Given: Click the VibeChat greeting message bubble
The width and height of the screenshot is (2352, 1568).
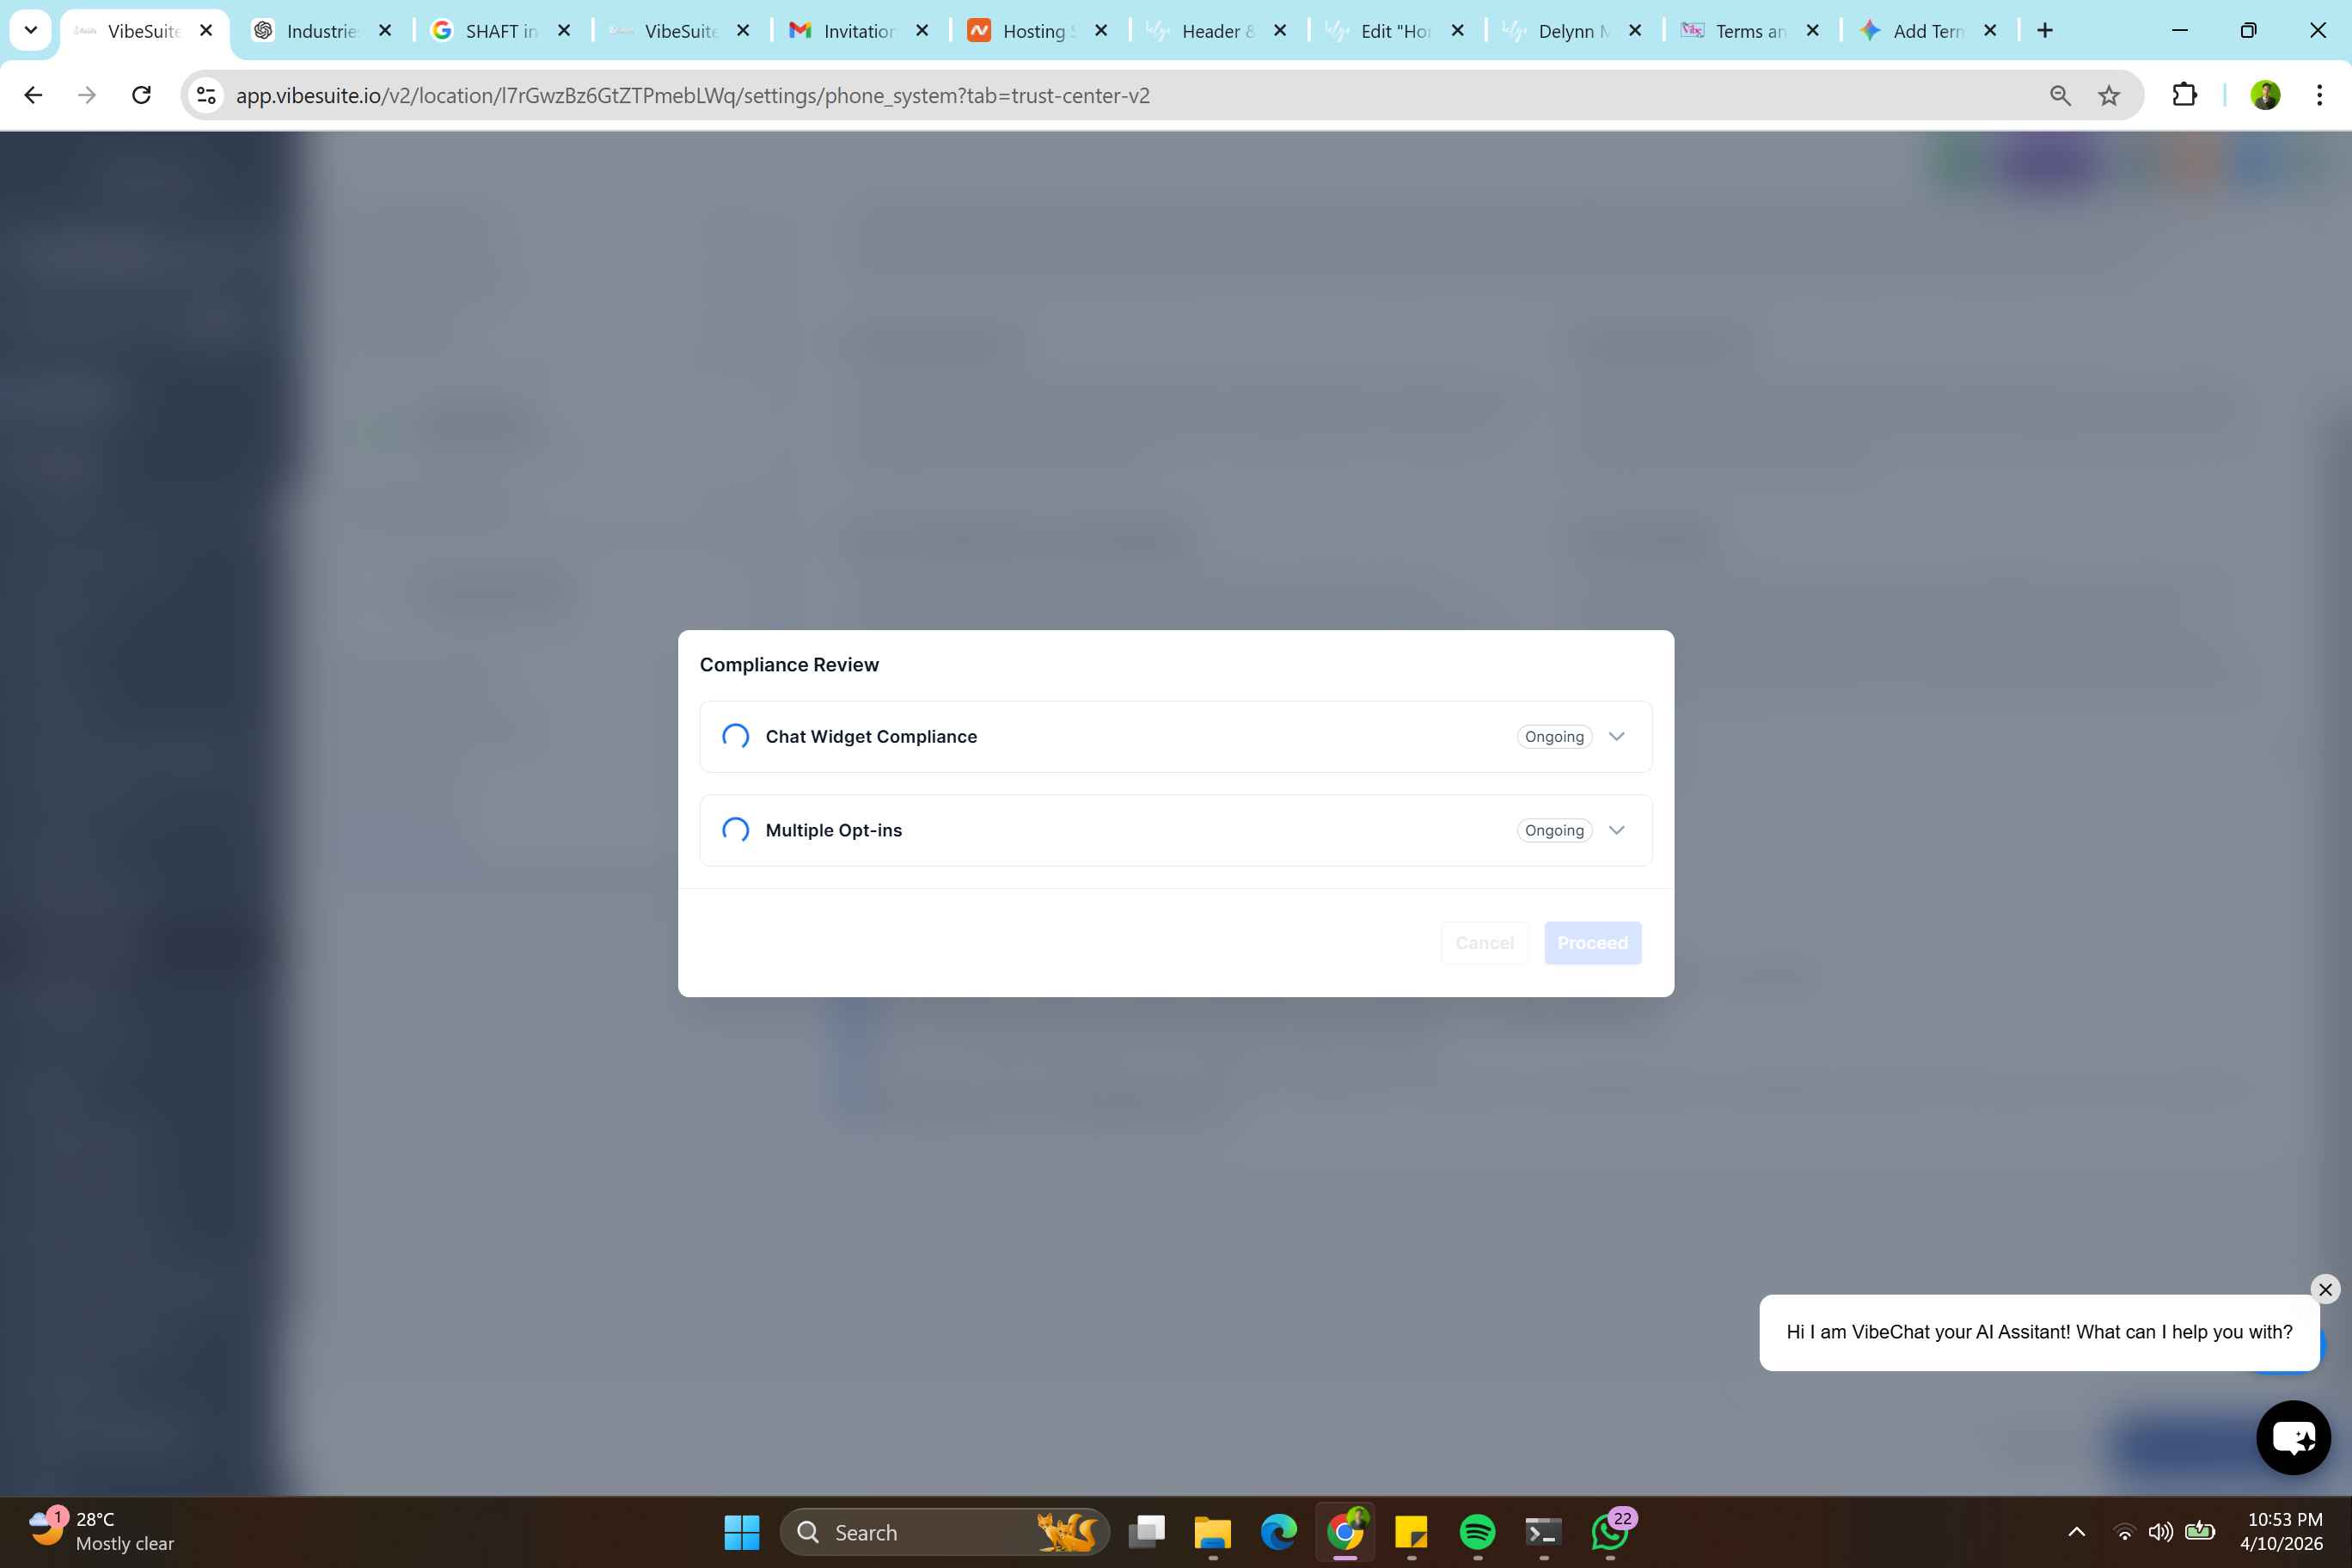Looking at the screenshot, I should [x=2038, y=1332].
